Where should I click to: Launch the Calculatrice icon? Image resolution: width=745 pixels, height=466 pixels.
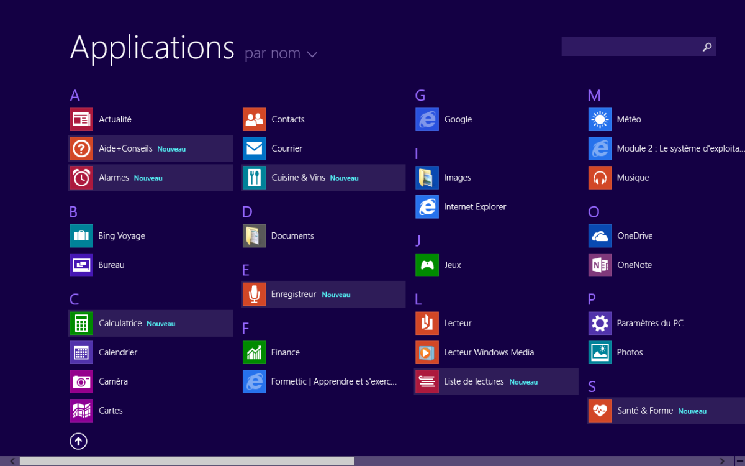click(x=81, y=324)
